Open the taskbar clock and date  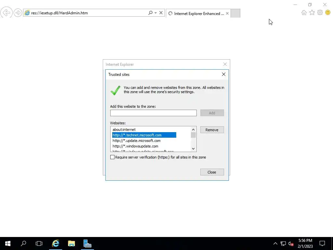[x=305, y=243]
